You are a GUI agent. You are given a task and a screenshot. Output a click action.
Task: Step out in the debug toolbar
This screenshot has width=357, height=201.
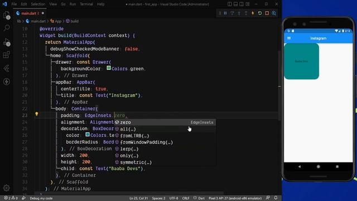(246, 13)
